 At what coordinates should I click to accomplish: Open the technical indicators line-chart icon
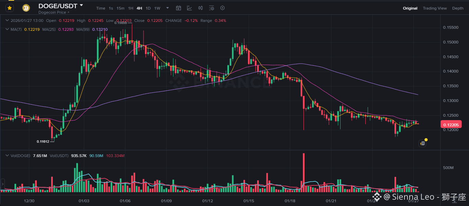[x=190, y=8]
